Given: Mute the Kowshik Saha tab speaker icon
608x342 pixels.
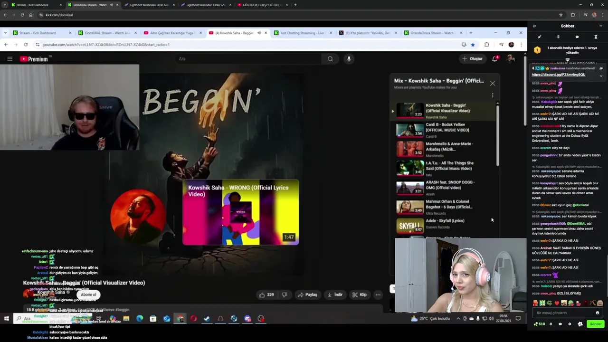Looking at the screenshot, I should click(259, 33).
